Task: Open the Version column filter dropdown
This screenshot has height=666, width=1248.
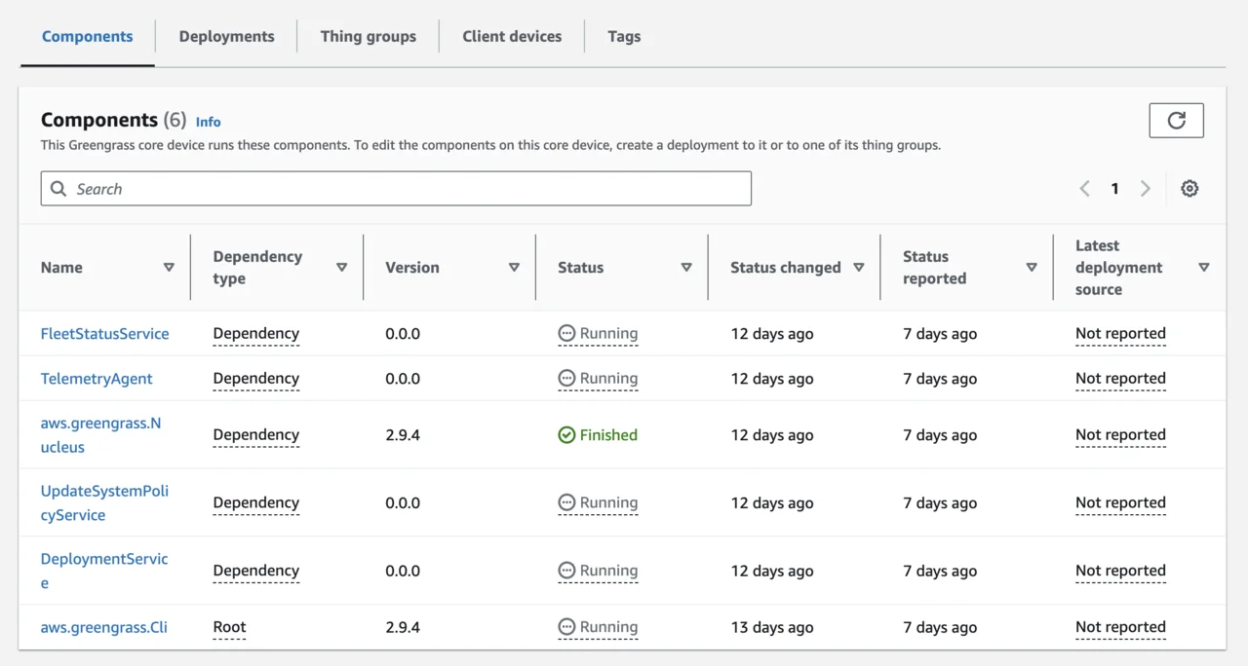Action: 514,267
